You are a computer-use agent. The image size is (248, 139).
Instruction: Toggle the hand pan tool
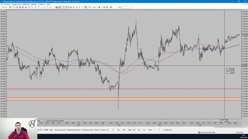click(86, 7)
